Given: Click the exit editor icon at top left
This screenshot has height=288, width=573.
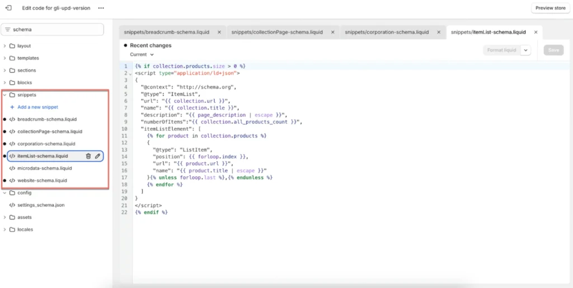Looking at the screenshot, I should (x=8, y=8).
